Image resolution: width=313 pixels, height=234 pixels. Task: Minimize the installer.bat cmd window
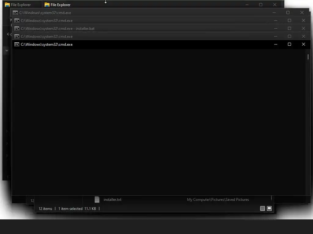coord(276,28)
